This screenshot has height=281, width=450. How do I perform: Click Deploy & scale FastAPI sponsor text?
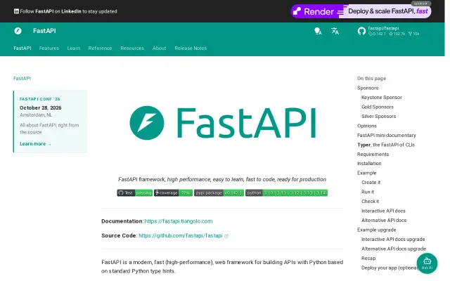point(387,11)
